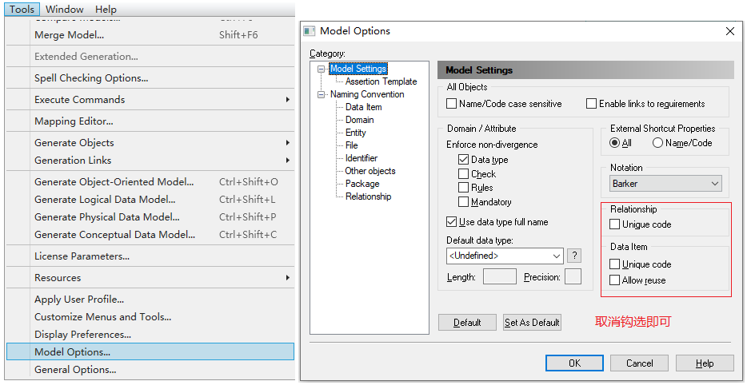Choose Model Options in Tools menu
This screenshot has width=747, height=385.
coord(72,352)
